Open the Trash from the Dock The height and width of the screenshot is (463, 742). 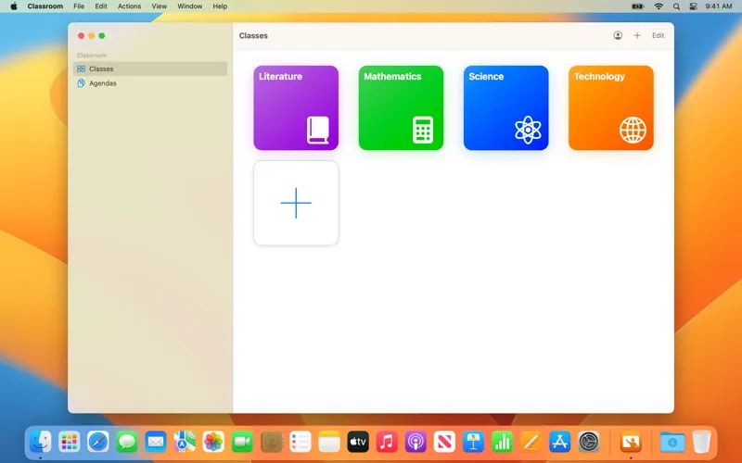click(701, 443)
